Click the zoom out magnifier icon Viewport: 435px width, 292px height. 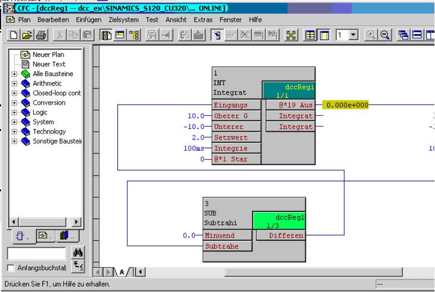pos(384,35)
